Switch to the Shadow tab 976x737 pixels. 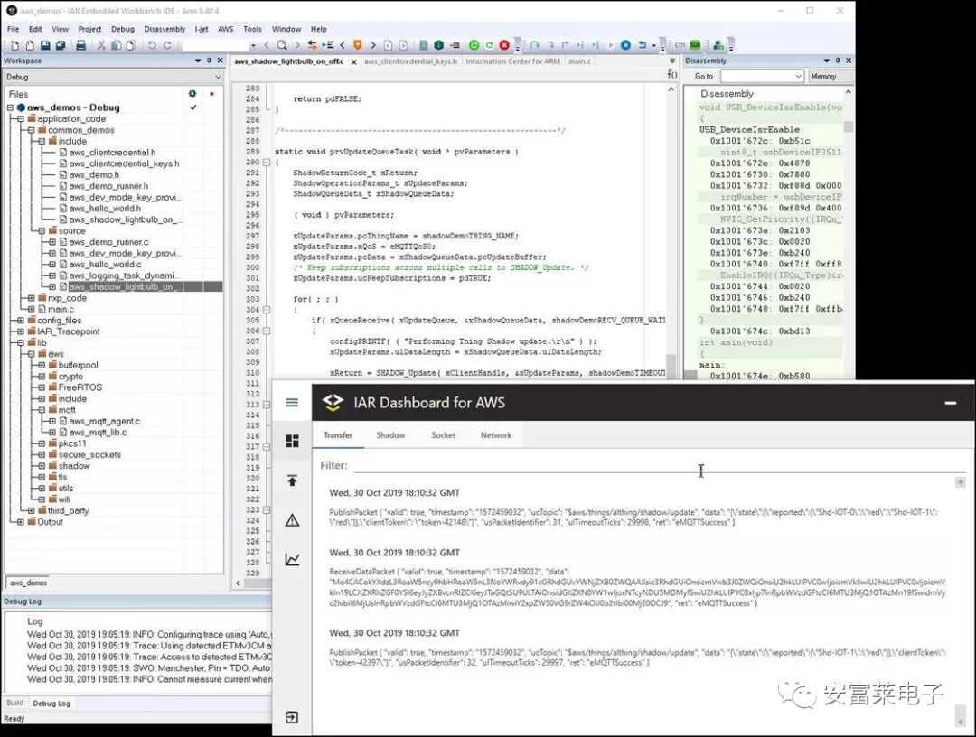(x=390, y=435)
